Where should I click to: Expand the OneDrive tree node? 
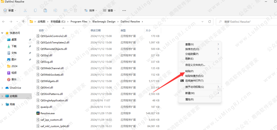pyautogui.click(x=3, y=88)
